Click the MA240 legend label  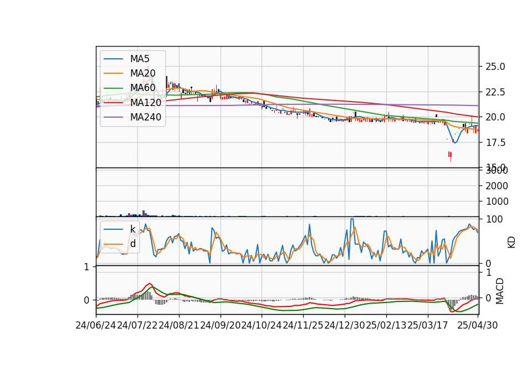click(146, 117)
